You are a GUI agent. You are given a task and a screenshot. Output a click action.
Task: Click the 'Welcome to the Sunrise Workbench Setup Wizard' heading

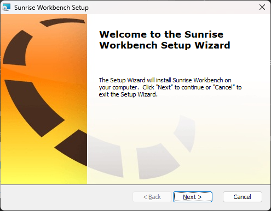coord(165,40)
